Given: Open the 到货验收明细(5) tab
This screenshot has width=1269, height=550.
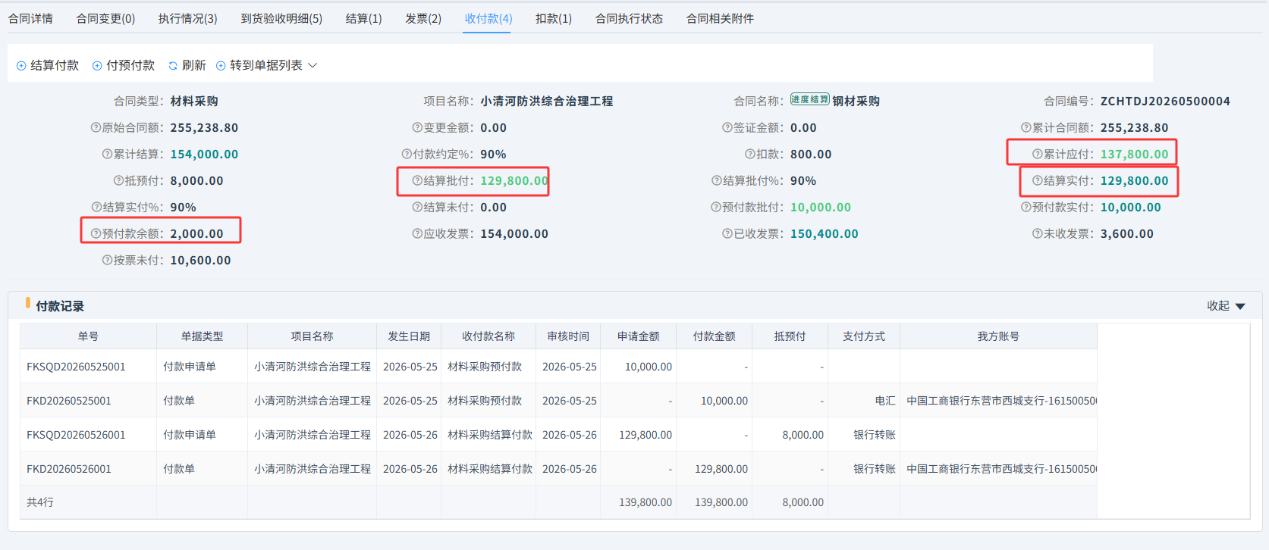Looking at the screenshot, I should pos(281,18).
